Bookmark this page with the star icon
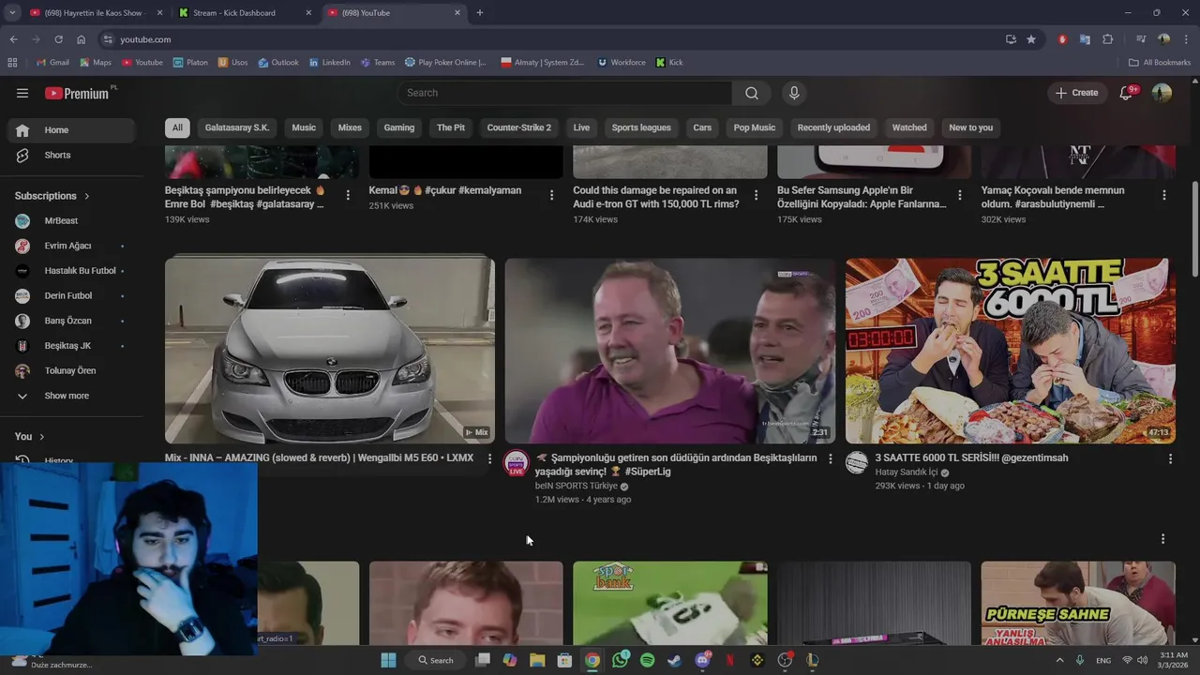 tap(1031, 39)
